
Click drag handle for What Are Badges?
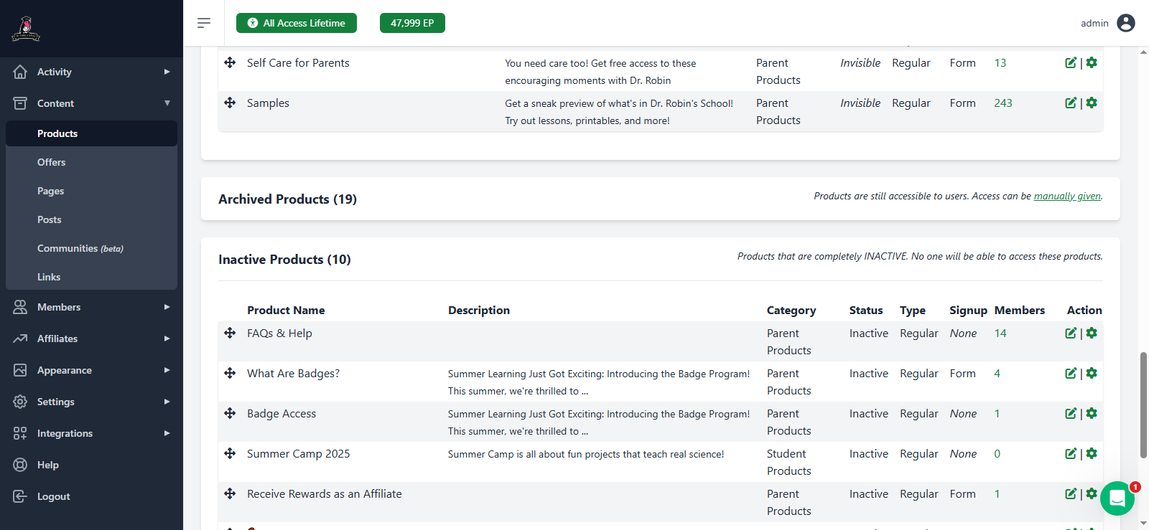(230, 373)
